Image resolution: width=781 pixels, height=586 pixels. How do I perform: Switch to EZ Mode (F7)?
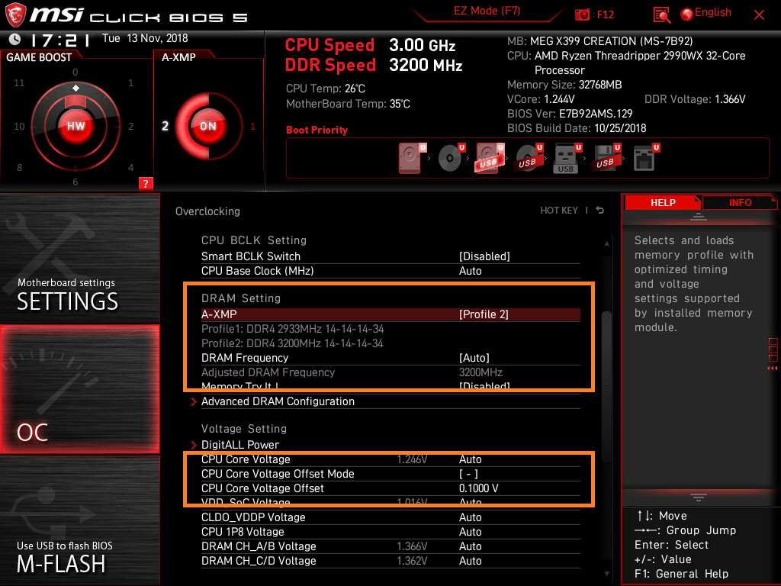point(487,11)
